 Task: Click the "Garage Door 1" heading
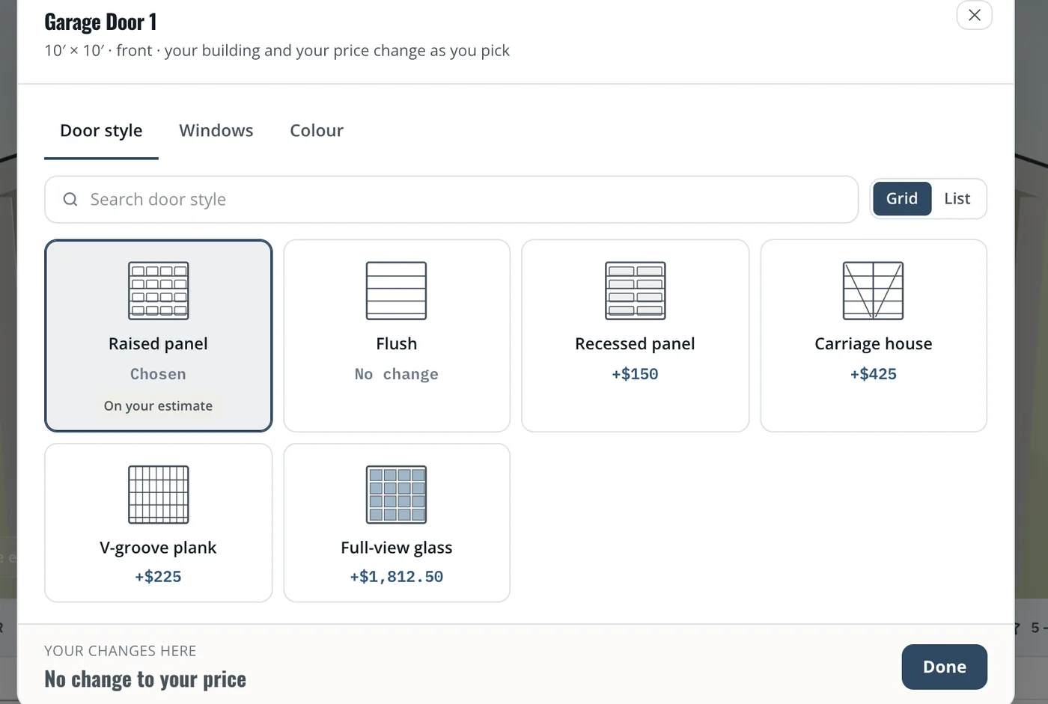pyautogui.click(x=100, y=22)
